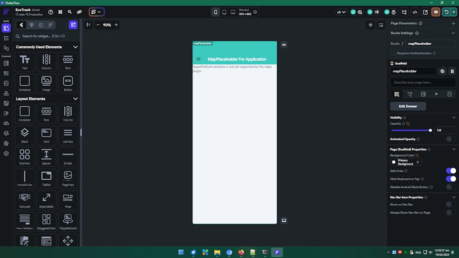459x258 pixels.
Task: Select phone device preview mode
Action: tap(216, 12)
